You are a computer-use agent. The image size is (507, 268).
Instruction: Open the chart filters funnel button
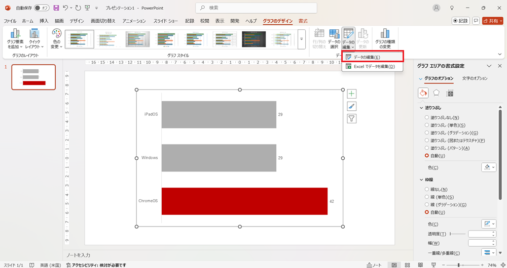(351, 119)
